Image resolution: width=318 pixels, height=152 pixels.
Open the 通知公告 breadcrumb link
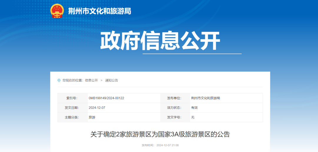pos(112,80)
